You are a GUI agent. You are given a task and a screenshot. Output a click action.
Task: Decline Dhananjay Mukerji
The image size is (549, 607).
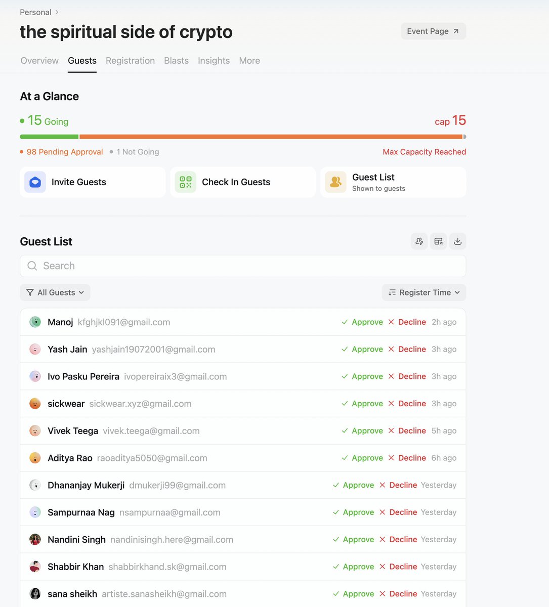[398, 485]
